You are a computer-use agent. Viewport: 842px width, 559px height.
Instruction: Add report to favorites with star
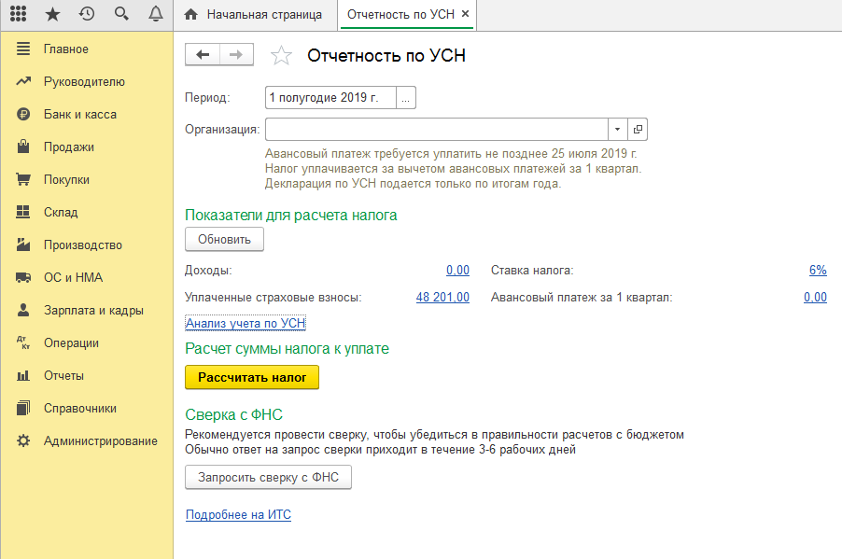[281, 55]
